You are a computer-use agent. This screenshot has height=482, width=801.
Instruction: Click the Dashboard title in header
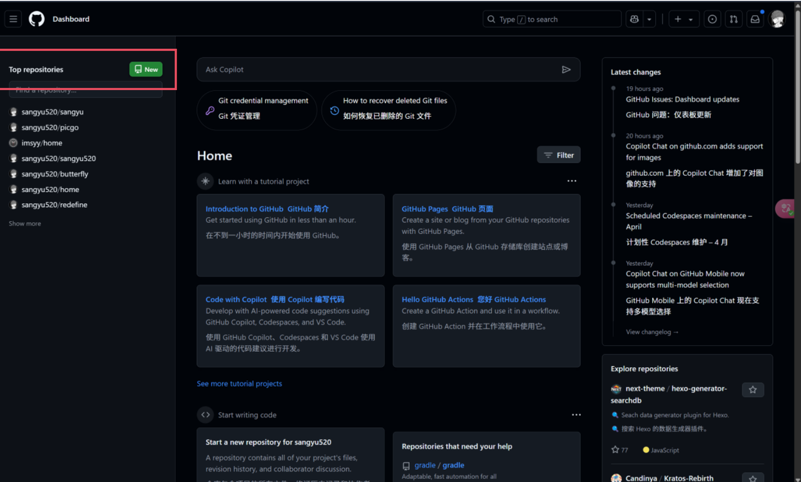point(71,19)
